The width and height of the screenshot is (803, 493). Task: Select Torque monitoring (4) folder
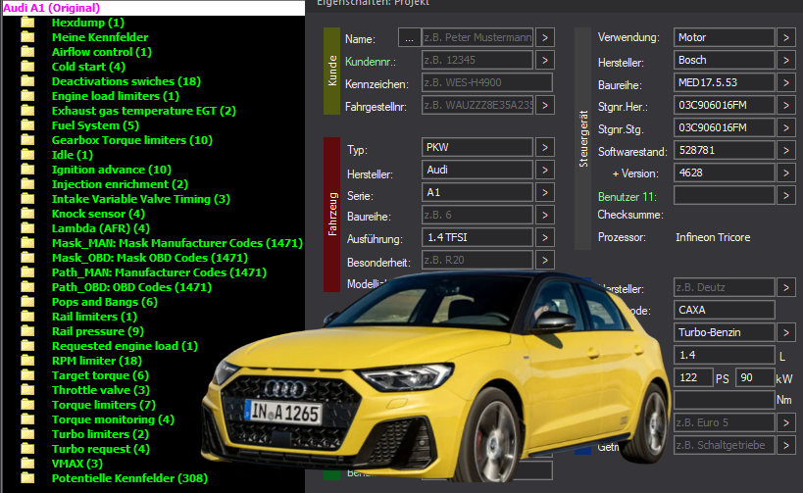click(x=113, y=419)
